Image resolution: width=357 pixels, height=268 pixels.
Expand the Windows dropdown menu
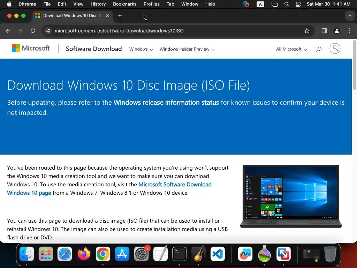point(141,49)
